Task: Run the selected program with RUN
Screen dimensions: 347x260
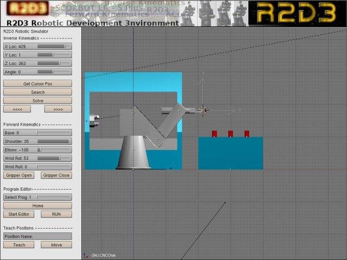Action: [x=56, y=214]
